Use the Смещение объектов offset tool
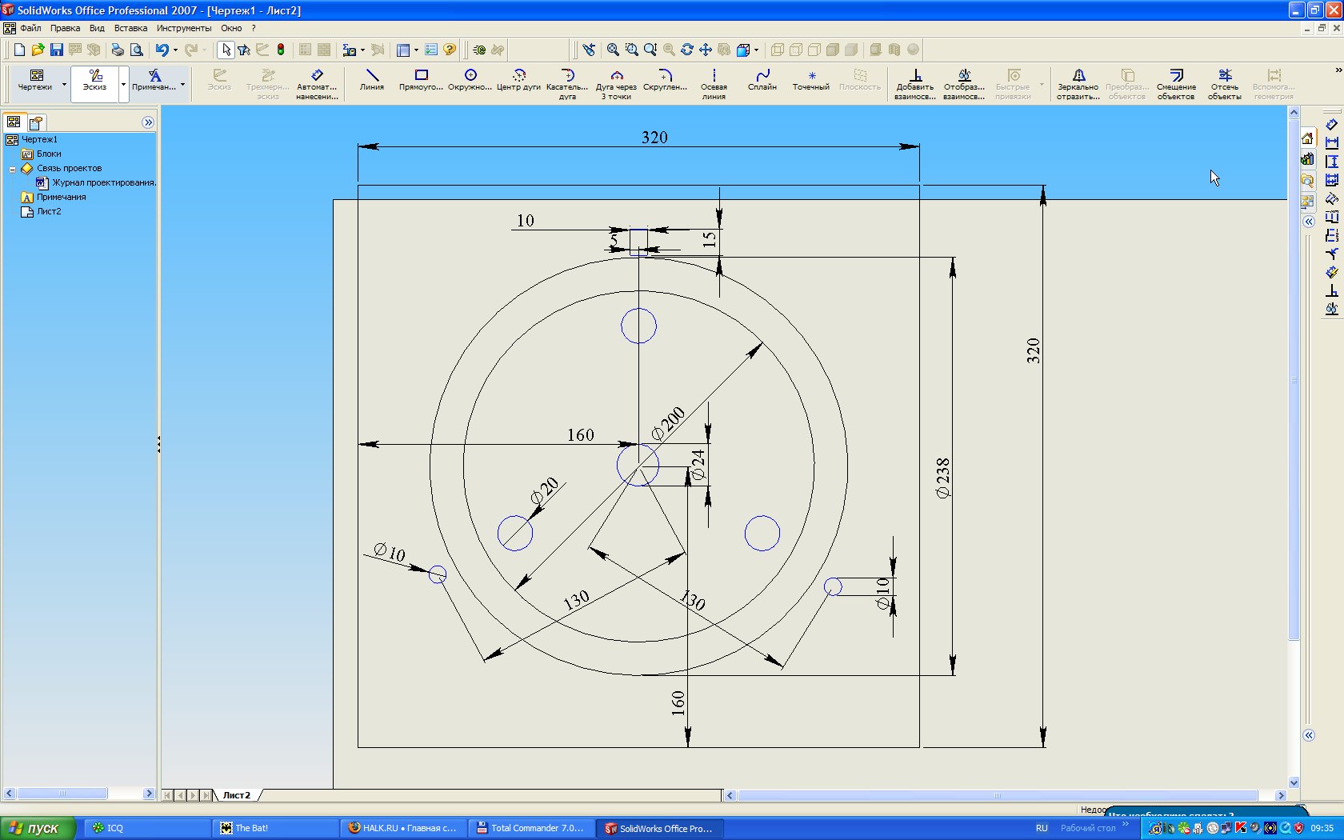 [1175, 83]
